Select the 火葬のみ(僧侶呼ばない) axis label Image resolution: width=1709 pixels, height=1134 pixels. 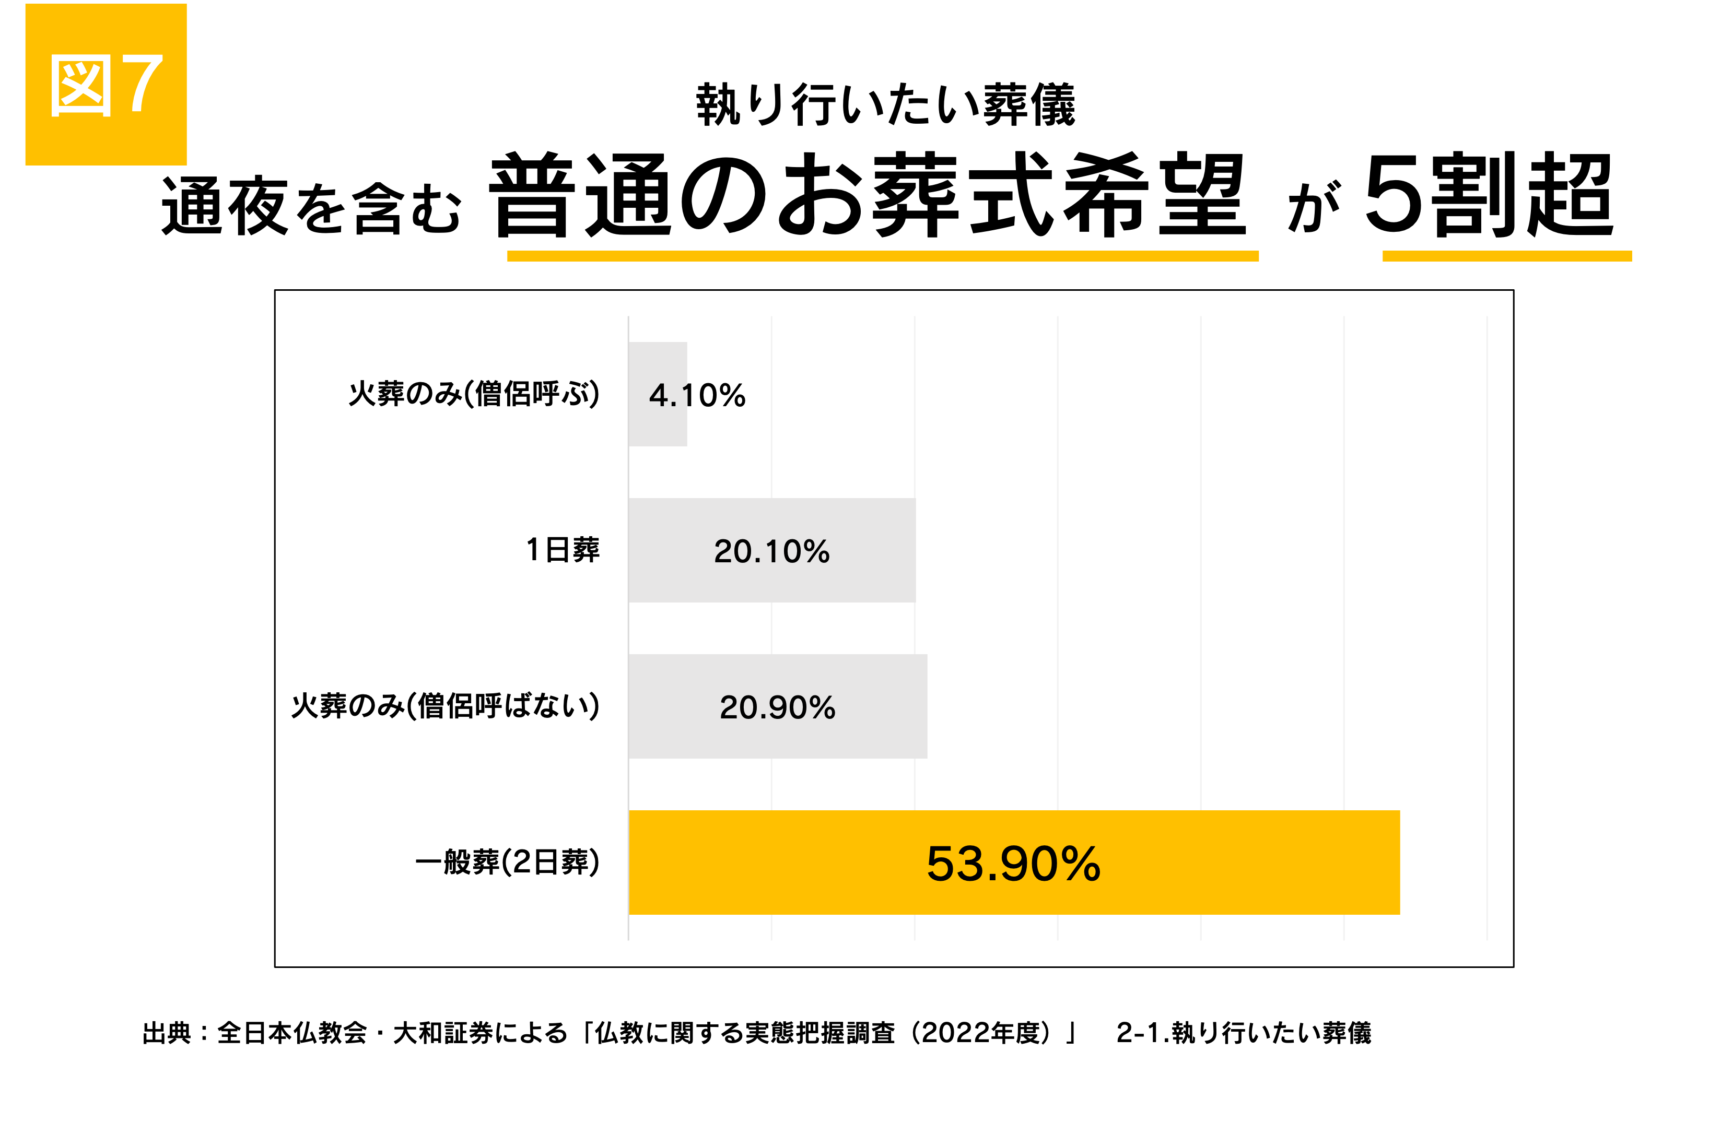coord(445,706)
